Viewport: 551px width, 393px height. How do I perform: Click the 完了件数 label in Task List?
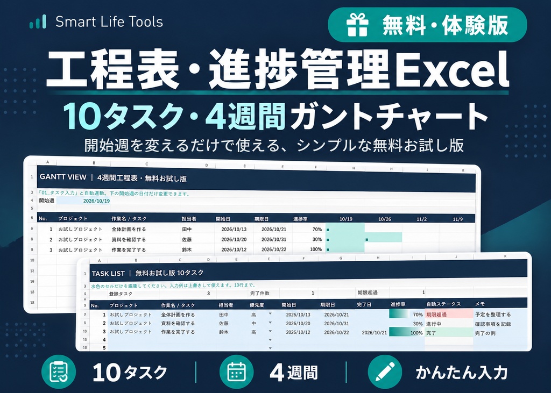pos(260,293)
